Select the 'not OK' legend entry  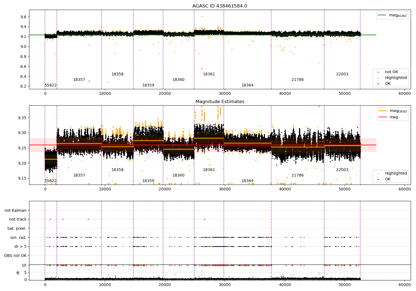(391, 72)
